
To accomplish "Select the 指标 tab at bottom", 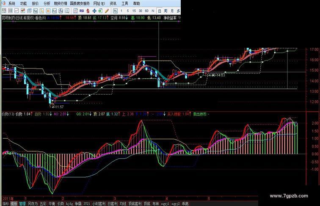I will [x=6, y=203].
